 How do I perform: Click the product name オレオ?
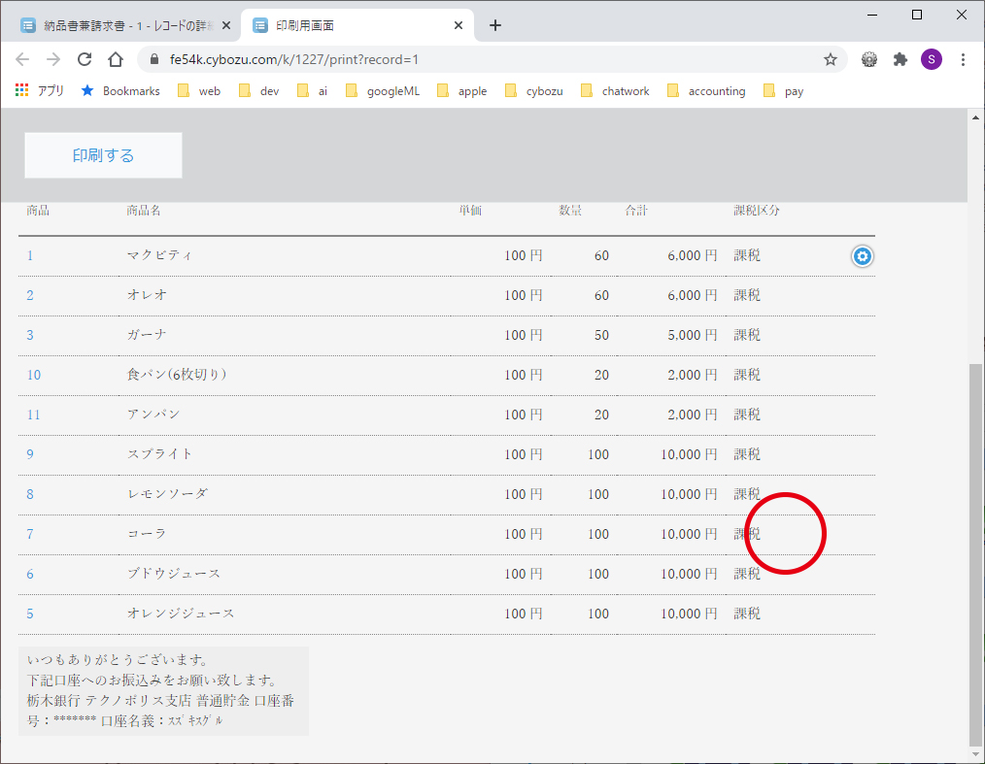click(x=147, y=295)
